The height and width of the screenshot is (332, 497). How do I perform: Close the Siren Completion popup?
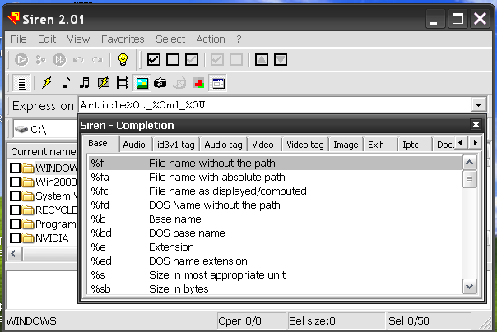(x=476, y=125)
